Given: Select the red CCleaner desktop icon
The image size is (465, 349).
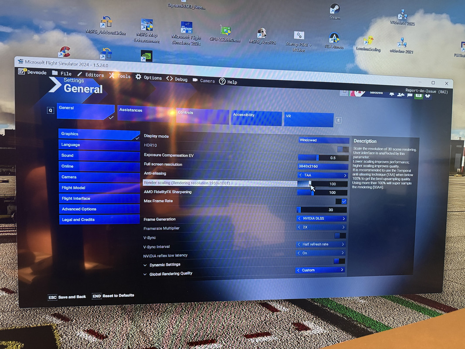Looking at the screenshot, I should pyautogui.click(x=64, y=51).
